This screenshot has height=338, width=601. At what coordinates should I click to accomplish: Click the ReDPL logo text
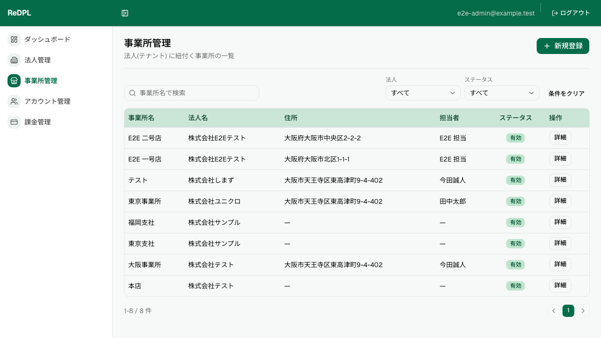19,13
